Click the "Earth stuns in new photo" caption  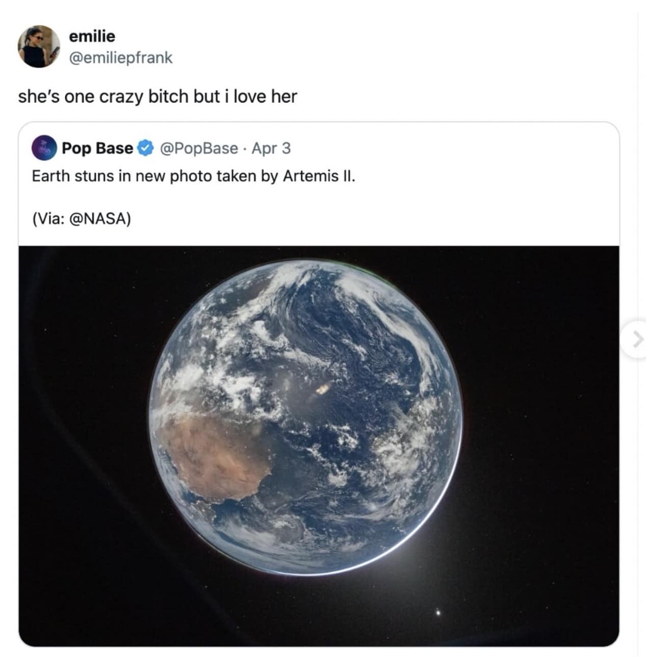[193, 176]
